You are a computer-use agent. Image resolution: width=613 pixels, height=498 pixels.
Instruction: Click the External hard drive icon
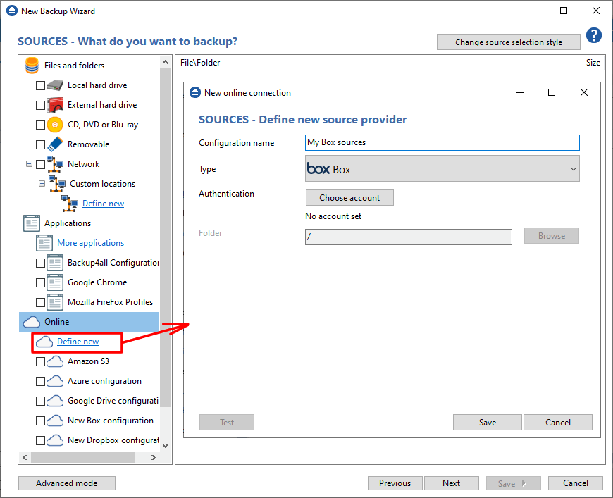click(55, 105)
